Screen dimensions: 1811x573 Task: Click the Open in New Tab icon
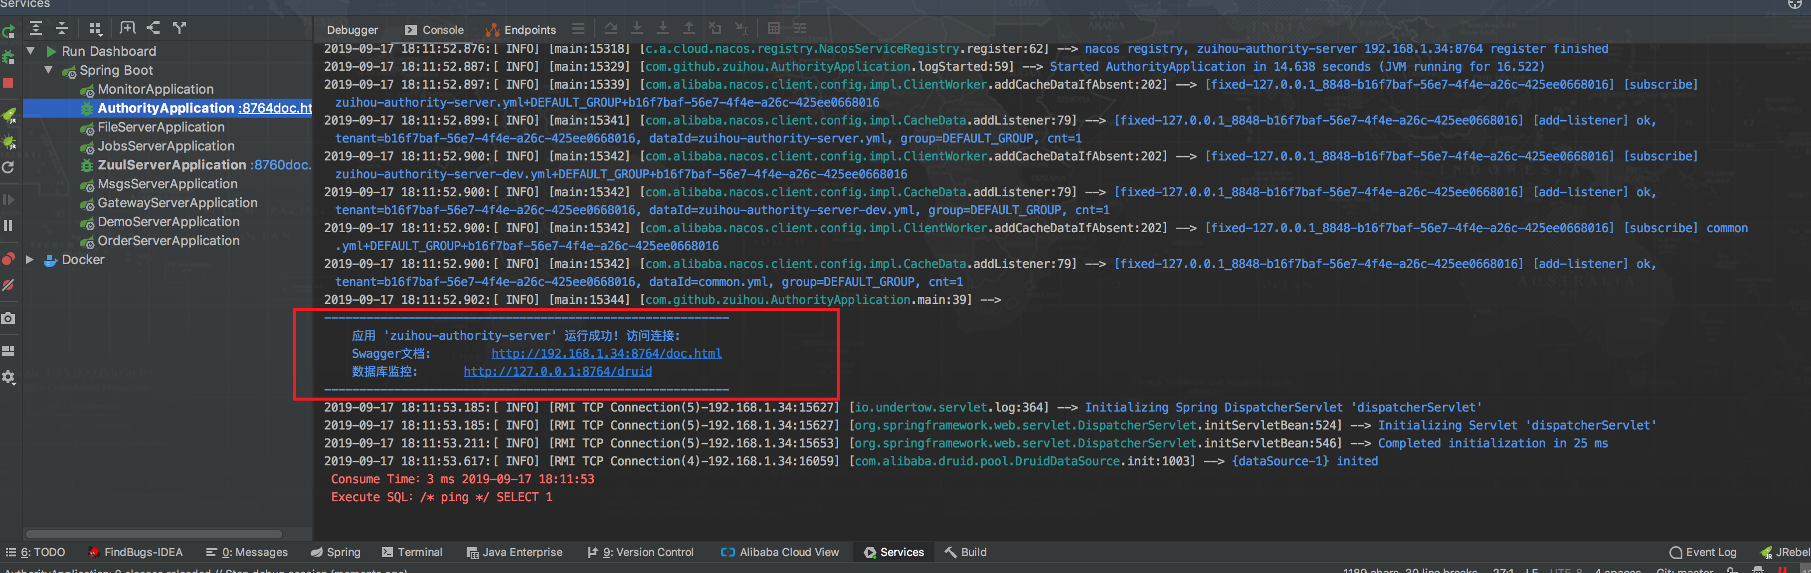(127, 28)
